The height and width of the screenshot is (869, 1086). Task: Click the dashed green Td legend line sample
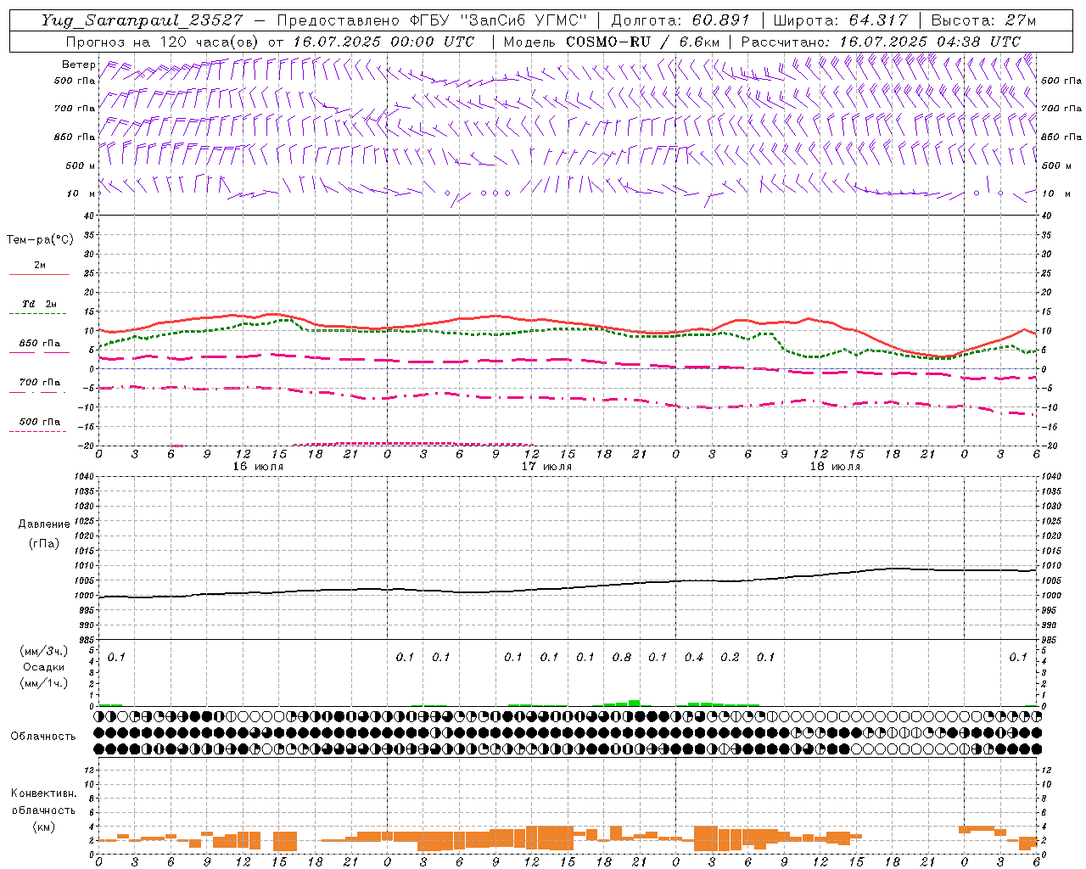coord(37,314)
